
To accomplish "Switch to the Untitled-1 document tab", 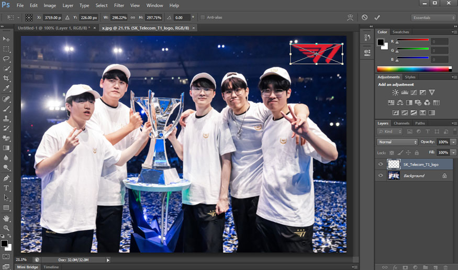I will pos(54,28).
